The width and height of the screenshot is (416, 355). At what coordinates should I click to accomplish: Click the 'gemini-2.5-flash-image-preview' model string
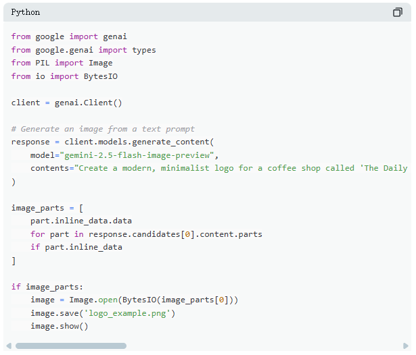tap(137, 155)
